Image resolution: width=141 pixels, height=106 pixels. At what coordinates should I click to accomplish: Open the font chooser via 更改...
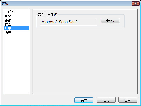(x=110, y=21)
